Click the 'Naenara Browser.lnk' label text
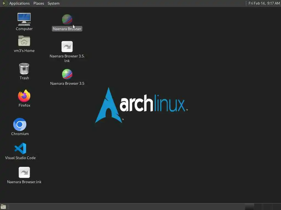Image resolution: width=281 pixels, height=210 pixels. pyautogui.click(x=24, y=182)
